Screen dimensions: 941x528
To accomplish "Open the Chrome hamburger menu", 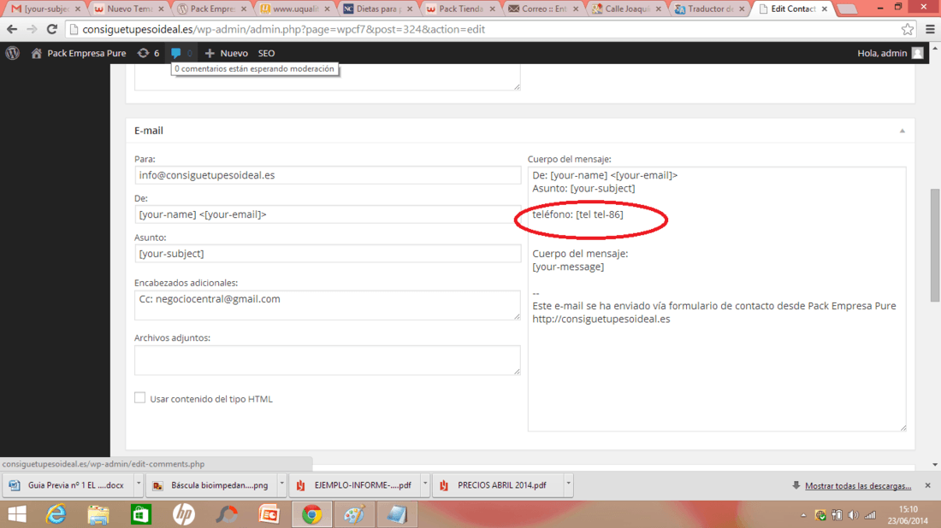I will coord(930,29).
